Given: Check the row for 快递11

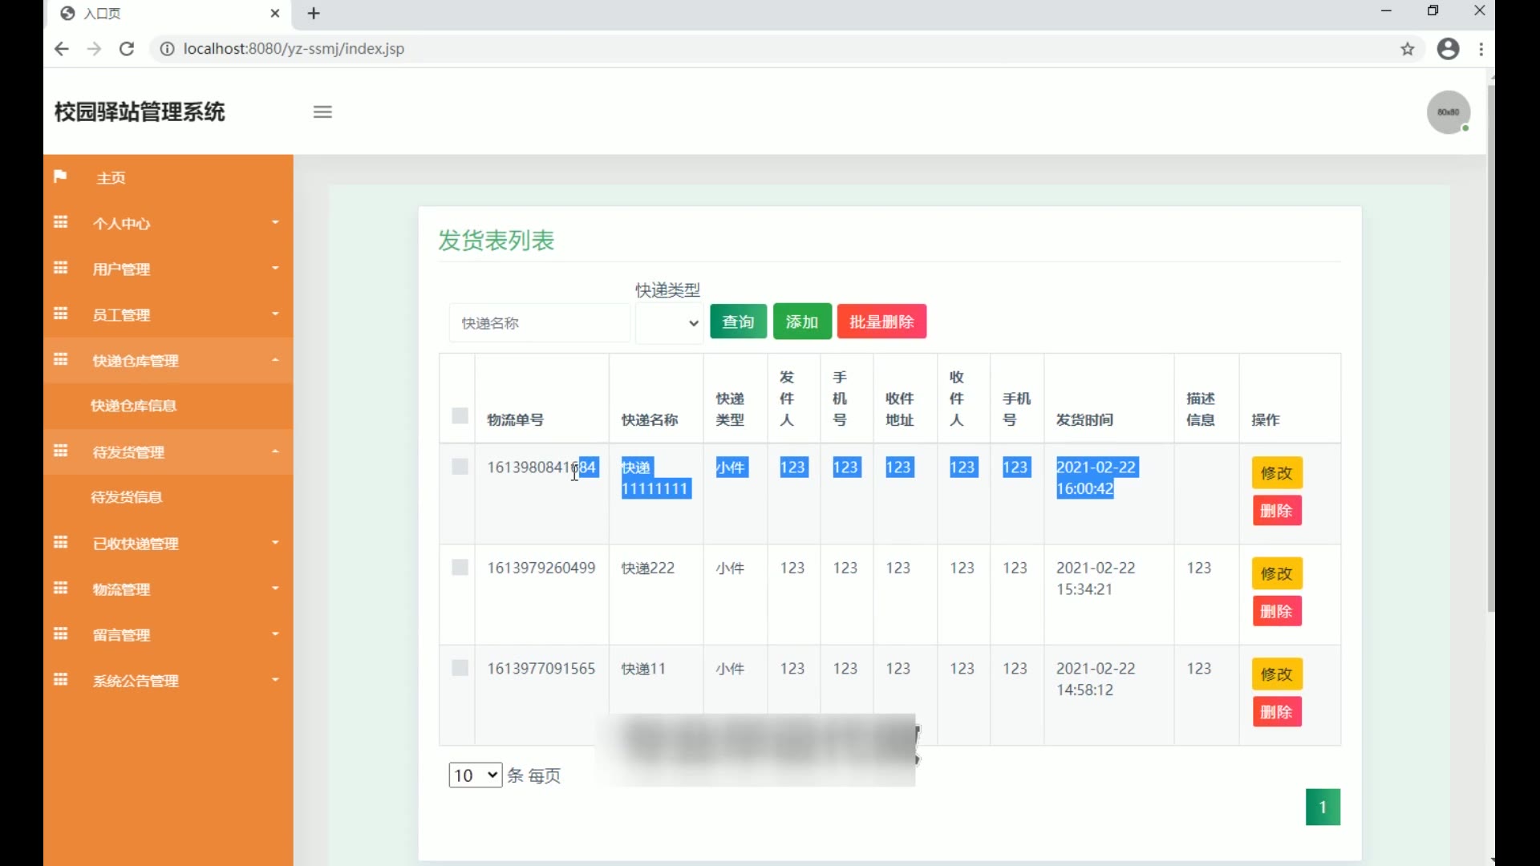Looking at the screenshot, I should [460, 668].
